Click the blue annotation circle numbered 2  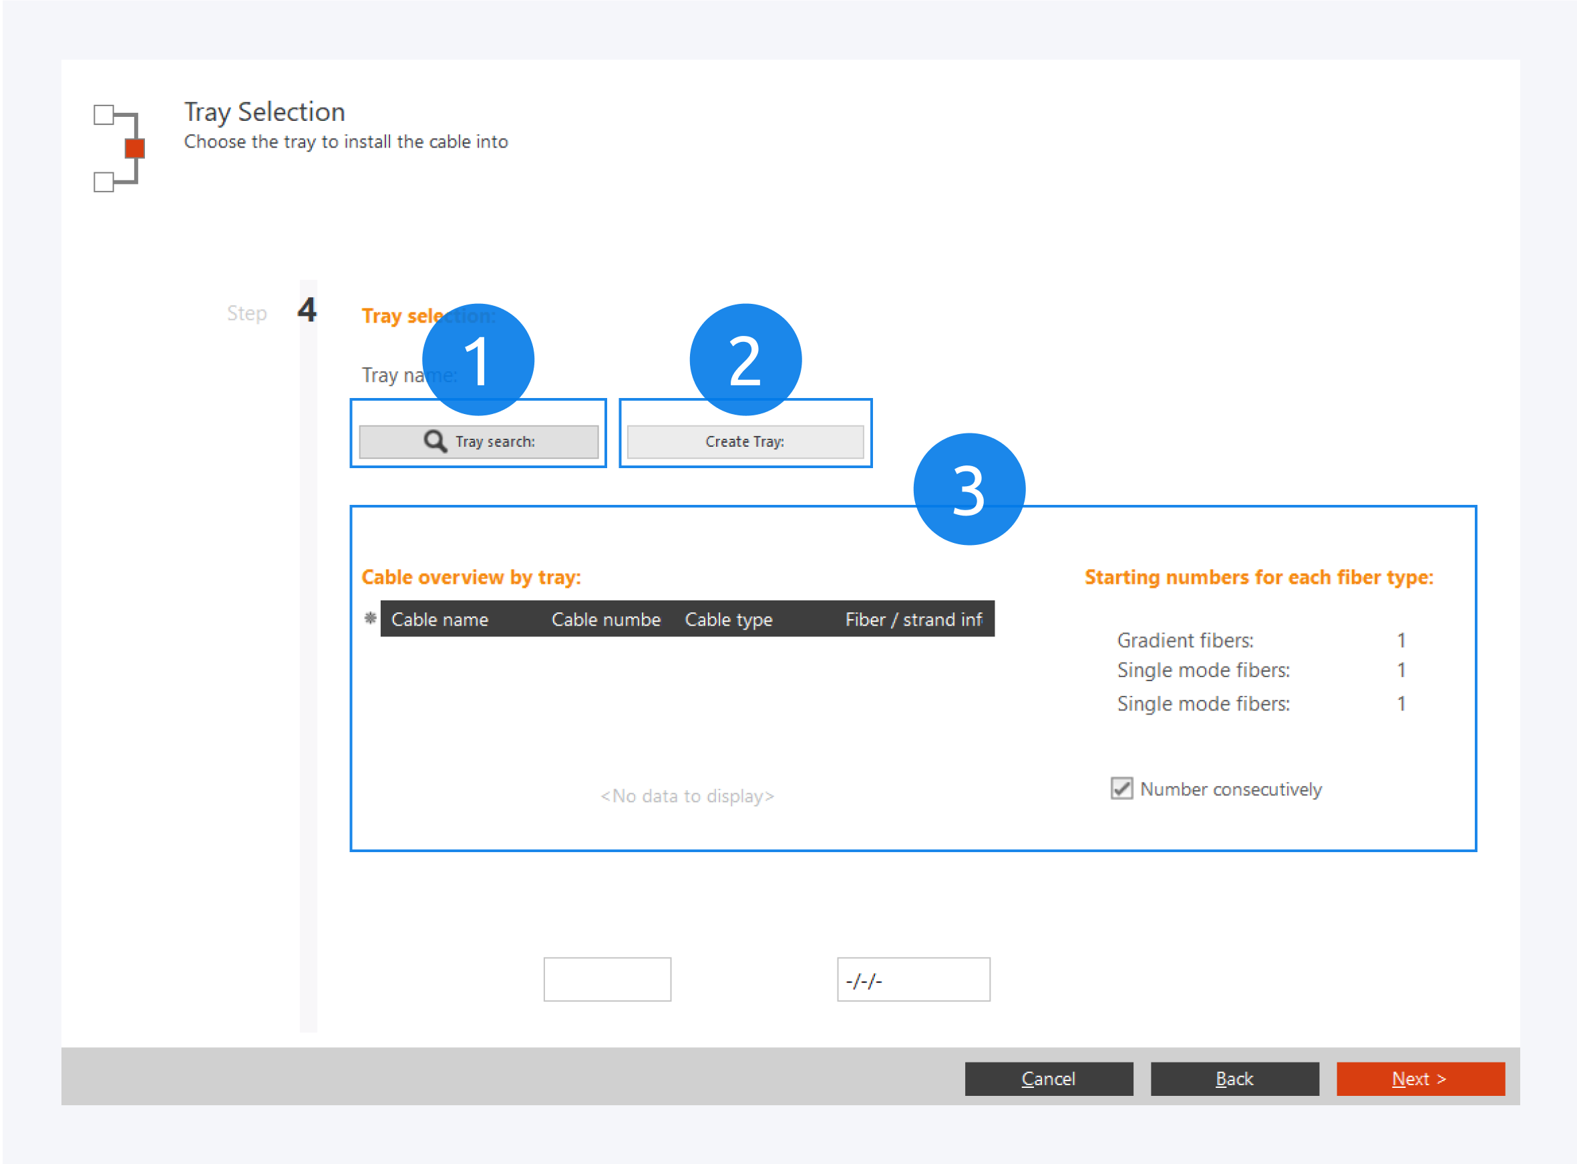tap(745, 359)
